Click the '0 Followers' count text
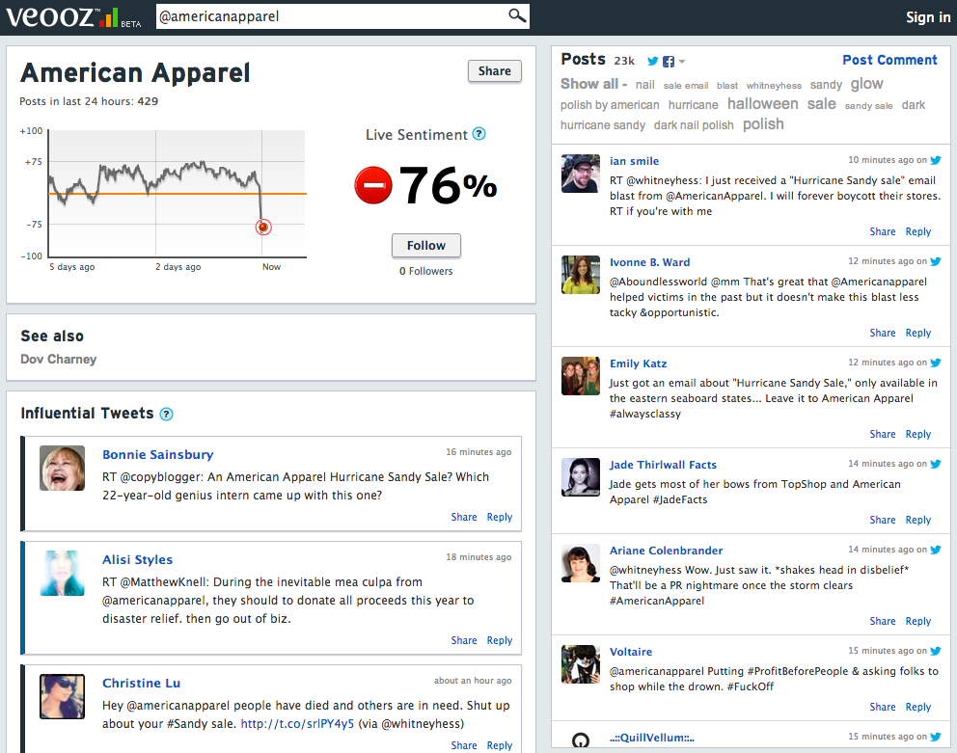 point(426,271)
